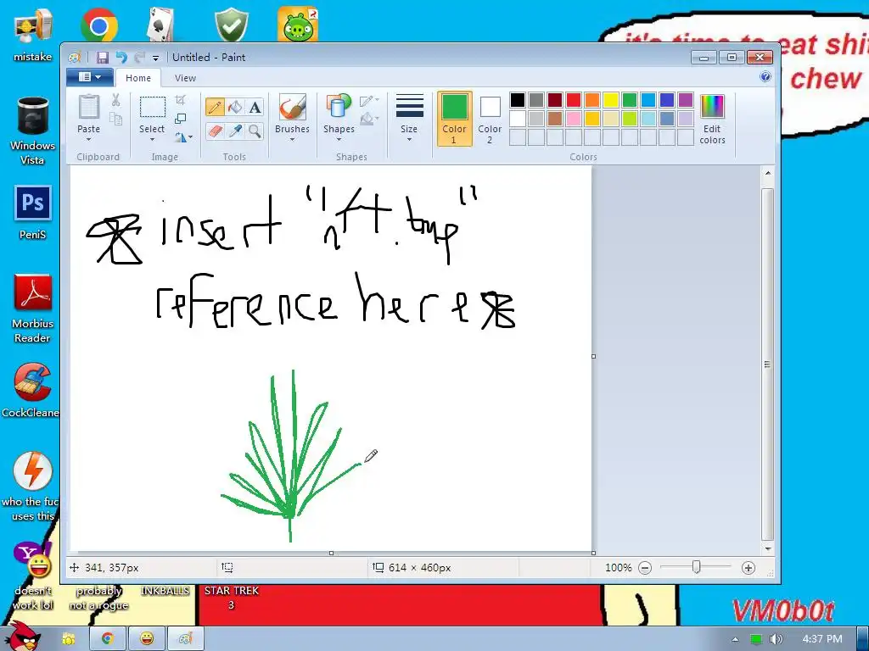Image resolution: width=869 pixels, height=651 pixels.
Task: Click zoom out minus button
Action: (x=645, y=567)
